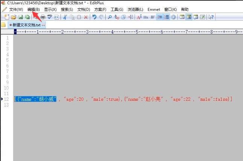Click the Cut scissors icon
The width and height of the screenshot is (243, 161).
pos(65,17)
